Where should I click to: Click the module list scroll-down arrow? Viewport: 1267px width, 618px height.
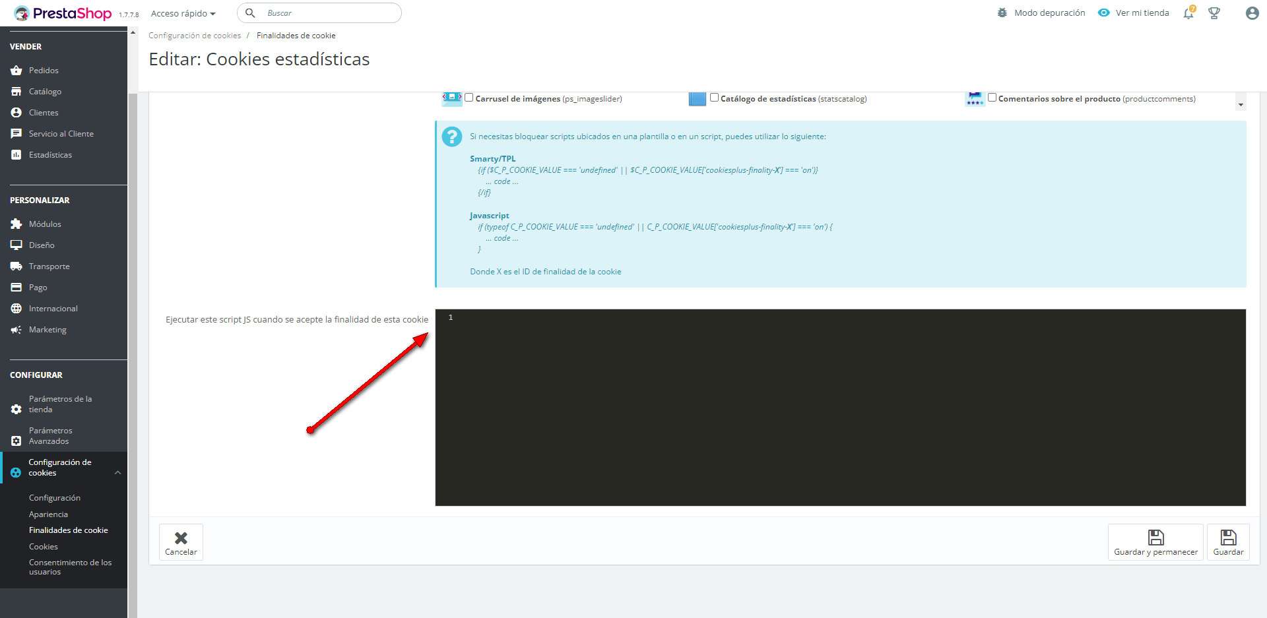click(1241, 105)
